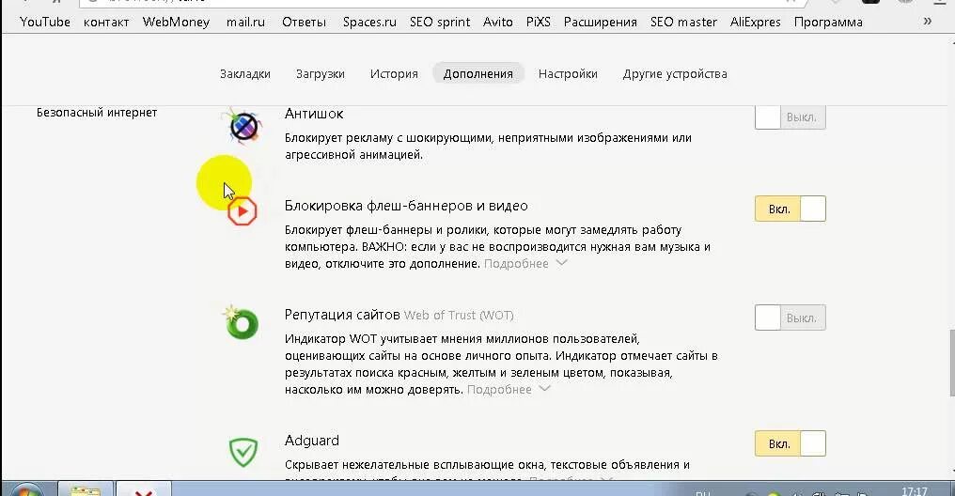Viewport: 955px width, 496px height.
Task: Open the SEO sprint bookmark
Action: click(440, 22)
